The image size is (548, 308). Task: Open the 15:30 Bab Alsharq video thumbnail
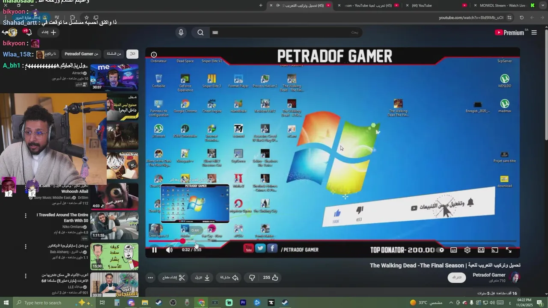click(x=114, y=257)
